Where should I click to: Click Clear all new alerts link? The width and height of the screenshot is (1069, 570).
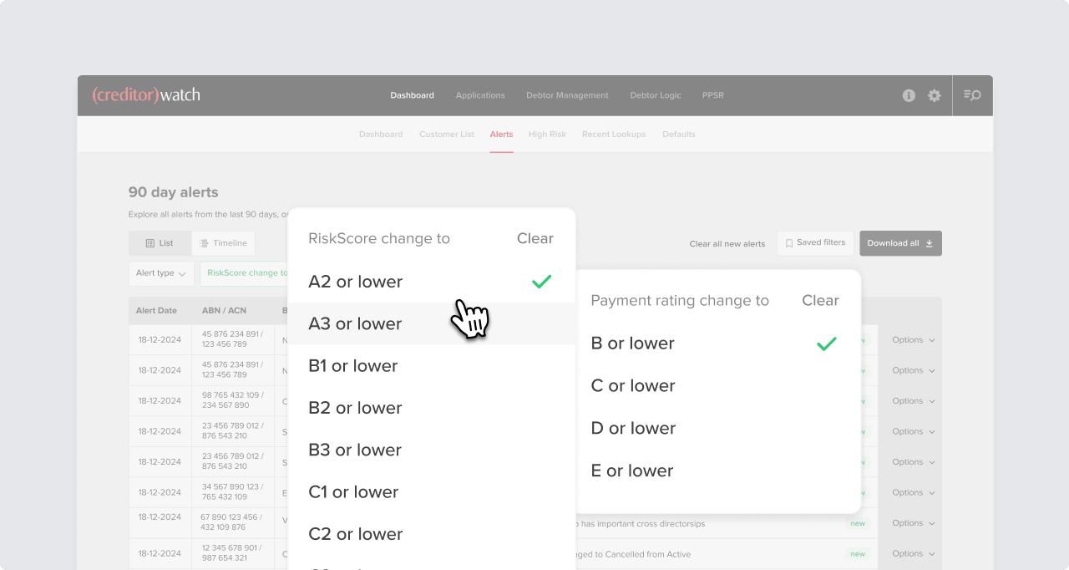(727, 244)
